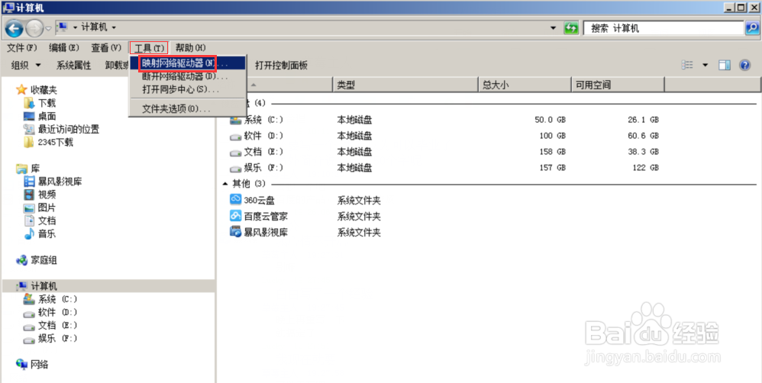Screen dimensions: 762x383
Task: Select 家庭组 in navigation pane
Action: 44,260
